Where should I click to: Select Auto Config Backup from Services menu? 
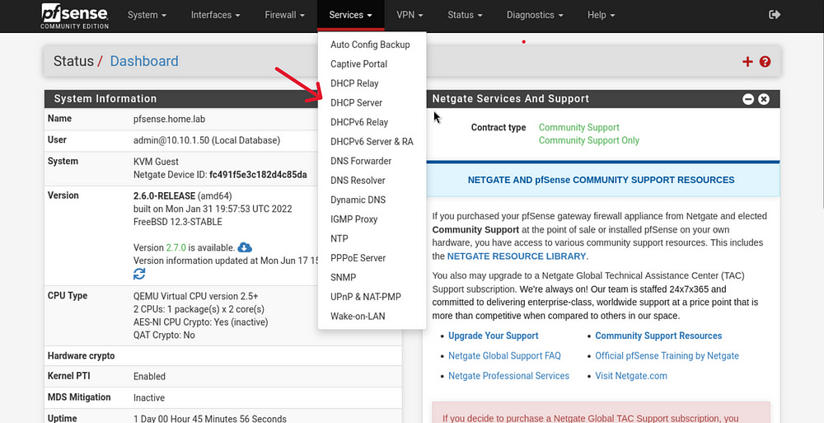(x=370, y=45)
